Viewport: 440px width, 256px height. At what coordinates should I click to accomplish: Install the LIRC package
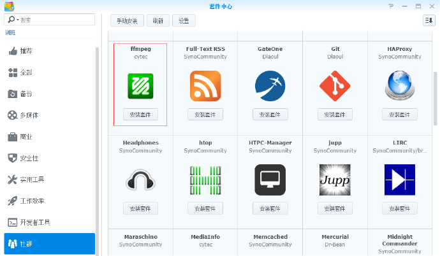tap(400, 208)
